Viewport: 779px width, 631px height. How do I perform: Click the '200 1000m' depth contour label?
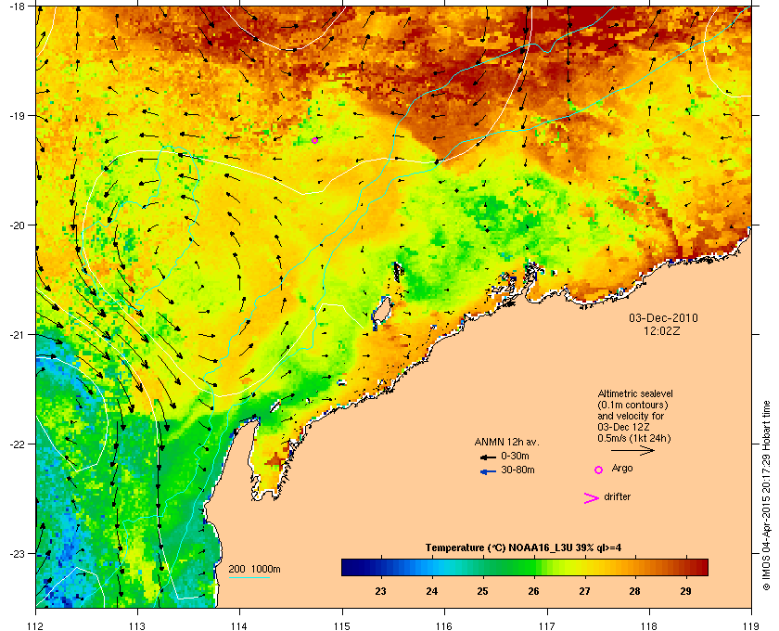click(254, 569)
